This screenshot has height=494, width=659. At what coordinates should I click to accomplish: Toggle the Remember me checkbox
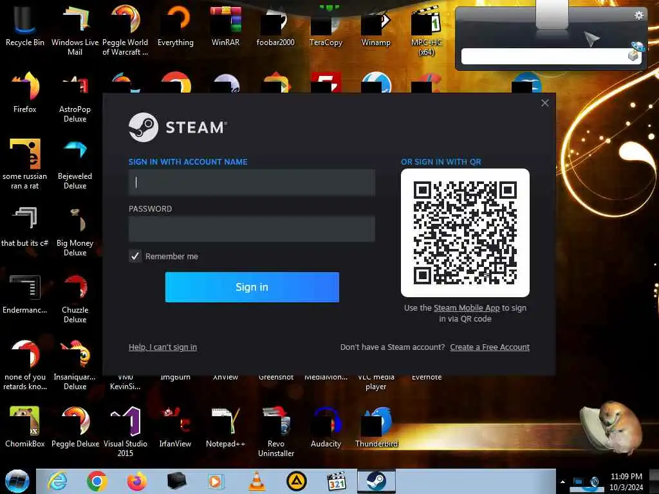pos(135,256)
